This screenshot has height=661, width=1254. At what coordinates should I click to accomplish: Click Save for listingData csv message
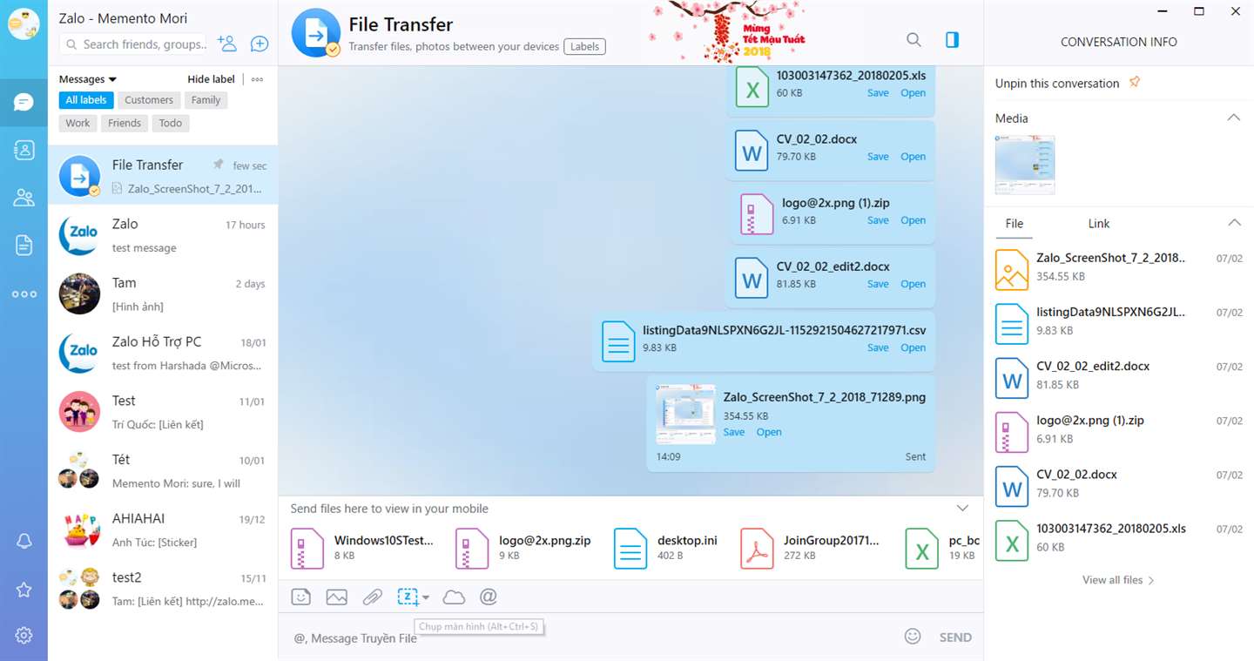878,347
